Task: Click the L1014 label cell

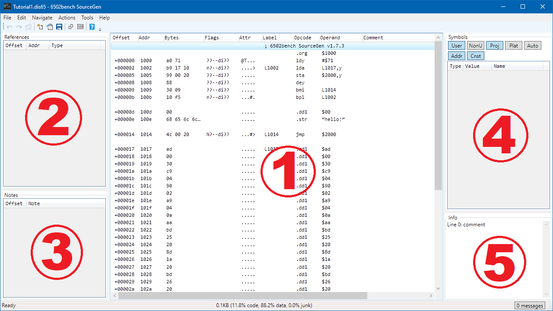Action: (x=271, y=134)
